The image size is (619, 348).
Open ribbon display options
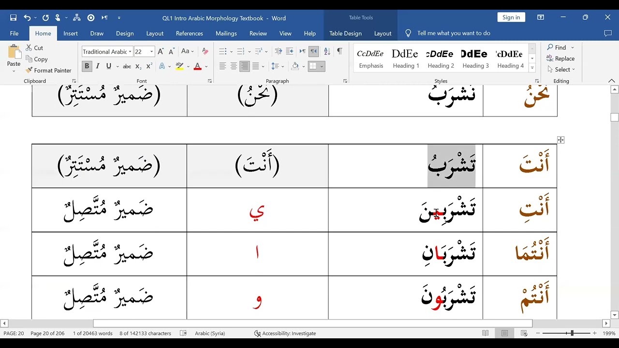[541, 18]
